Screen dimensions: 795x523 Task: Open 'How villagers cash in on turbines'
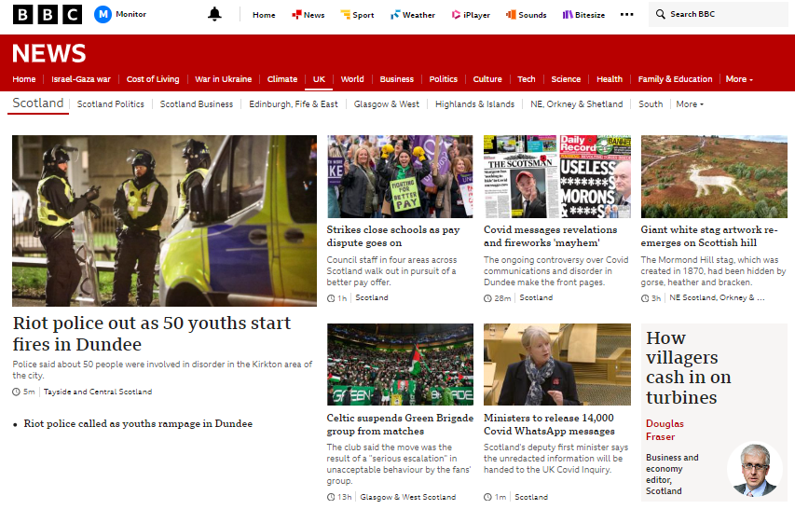click(x=689, y=367)
